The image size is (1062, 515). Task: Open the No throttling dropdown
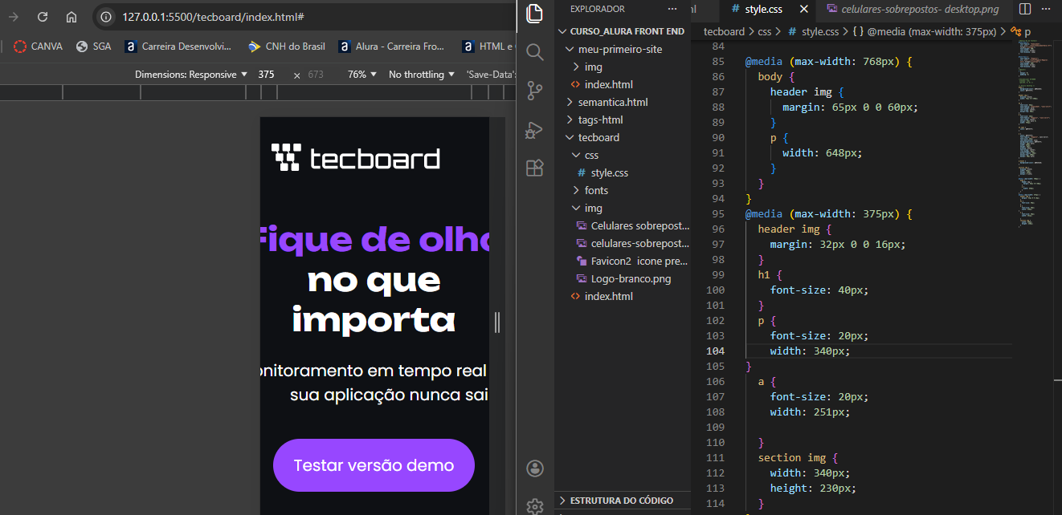(422, 75)
